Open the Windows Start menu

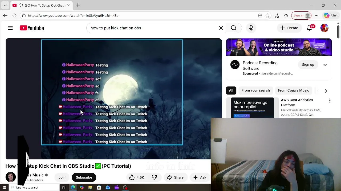point(4,188)
